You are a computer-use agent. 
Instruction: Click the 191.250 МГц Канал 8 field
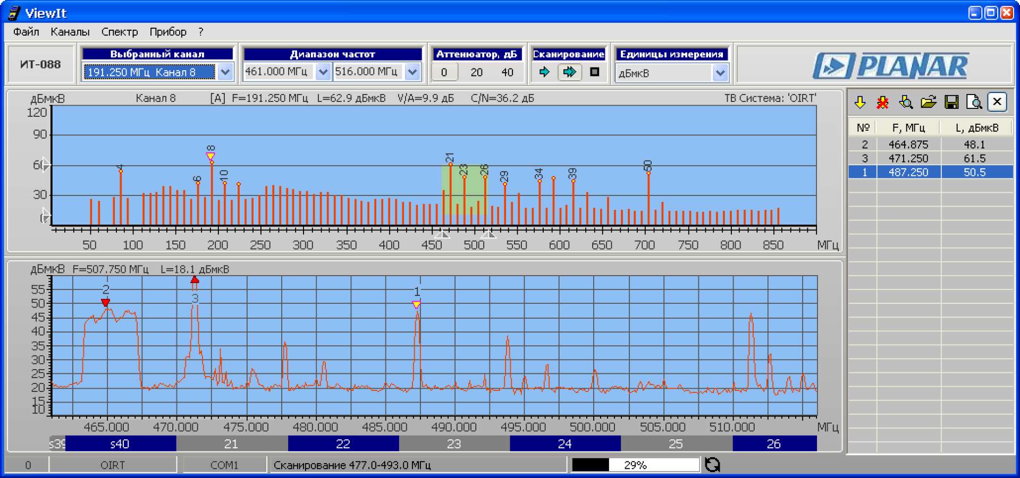[149, 72]
